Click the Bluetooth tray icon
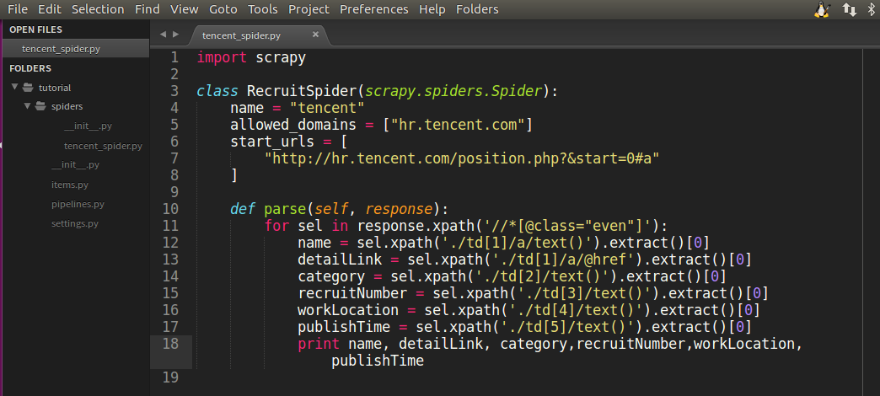 point(872,9)
